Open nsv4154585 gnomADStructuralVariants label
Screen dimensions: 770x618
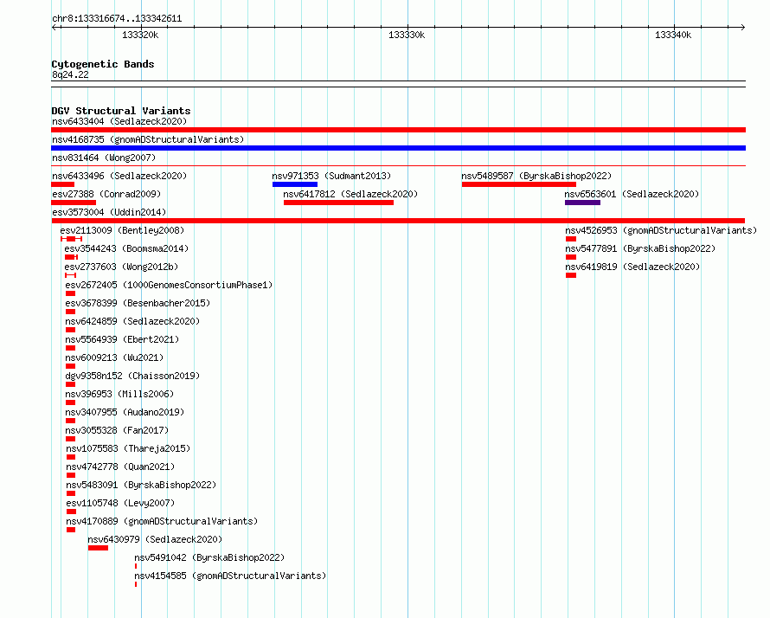tap(230, 576)
